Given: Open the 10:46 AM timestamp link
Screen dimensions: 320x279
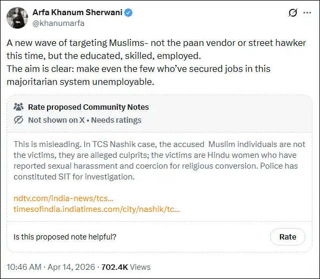Looking at the screenshot, I should (24, 267).
